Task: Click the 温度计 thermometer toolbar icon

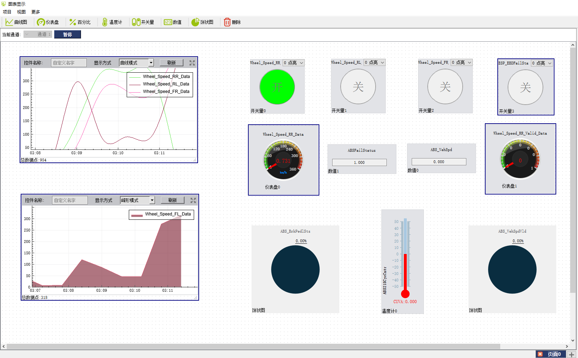Action: pos(105,22)
